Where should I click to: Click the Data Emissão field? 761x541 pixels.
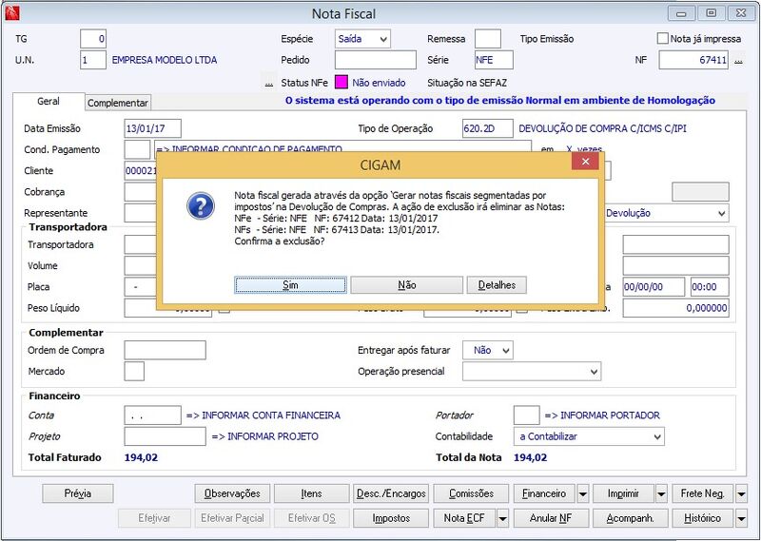coord(152,128)
